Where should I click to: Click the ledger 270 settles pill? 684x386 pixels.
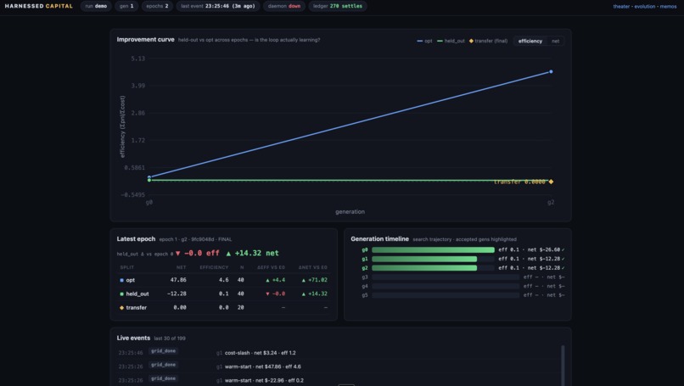pos(338,6)
